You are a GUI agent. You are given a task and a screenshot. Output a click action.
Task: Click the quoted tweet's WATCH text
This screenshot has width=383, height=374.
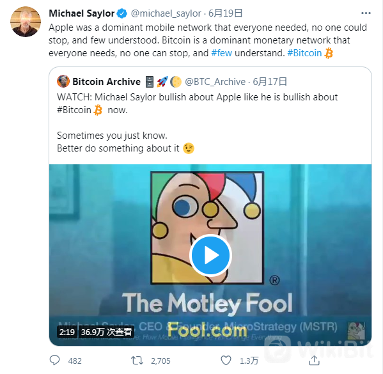click(x=74, y=97)
